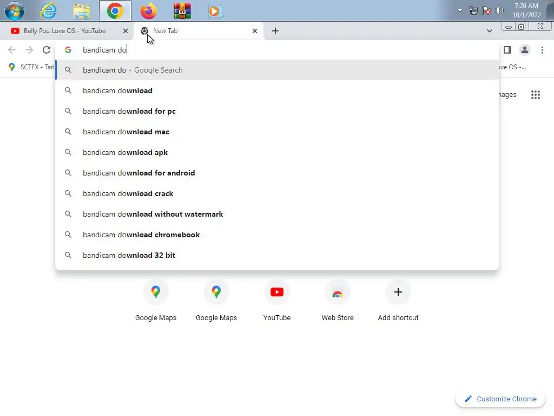Choose 'bandicam download without watermark' suggestion
This screenshot has width=554, height=416.
coord(277,214)
